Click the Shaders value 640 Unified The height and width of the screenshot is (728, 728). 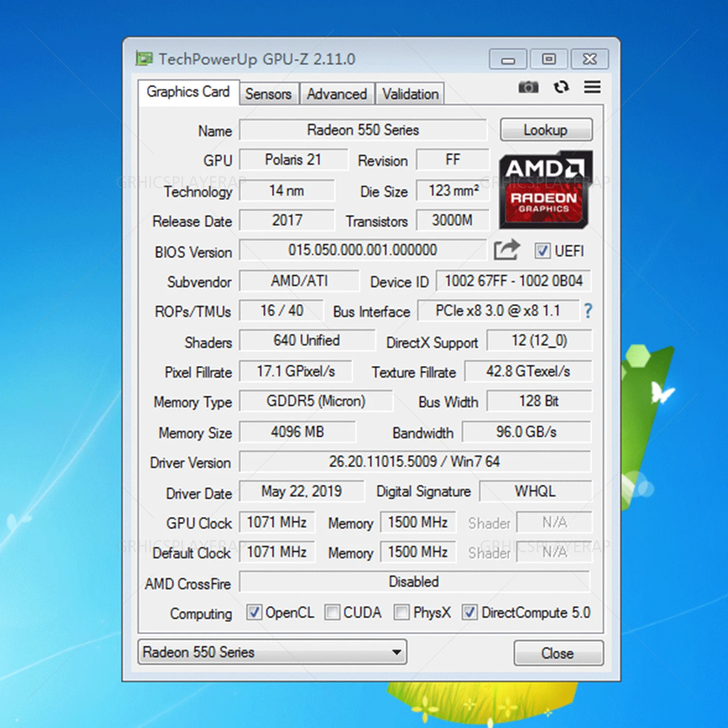pyautogui.click(x=307, y=341)
